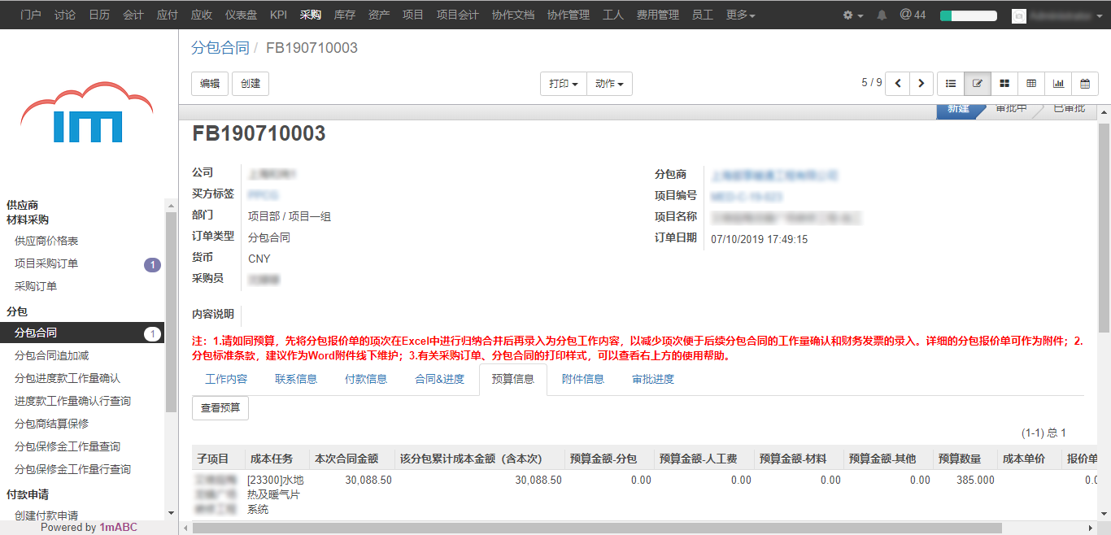
Task: Go to next record in pager
Action: coord(921,84)
